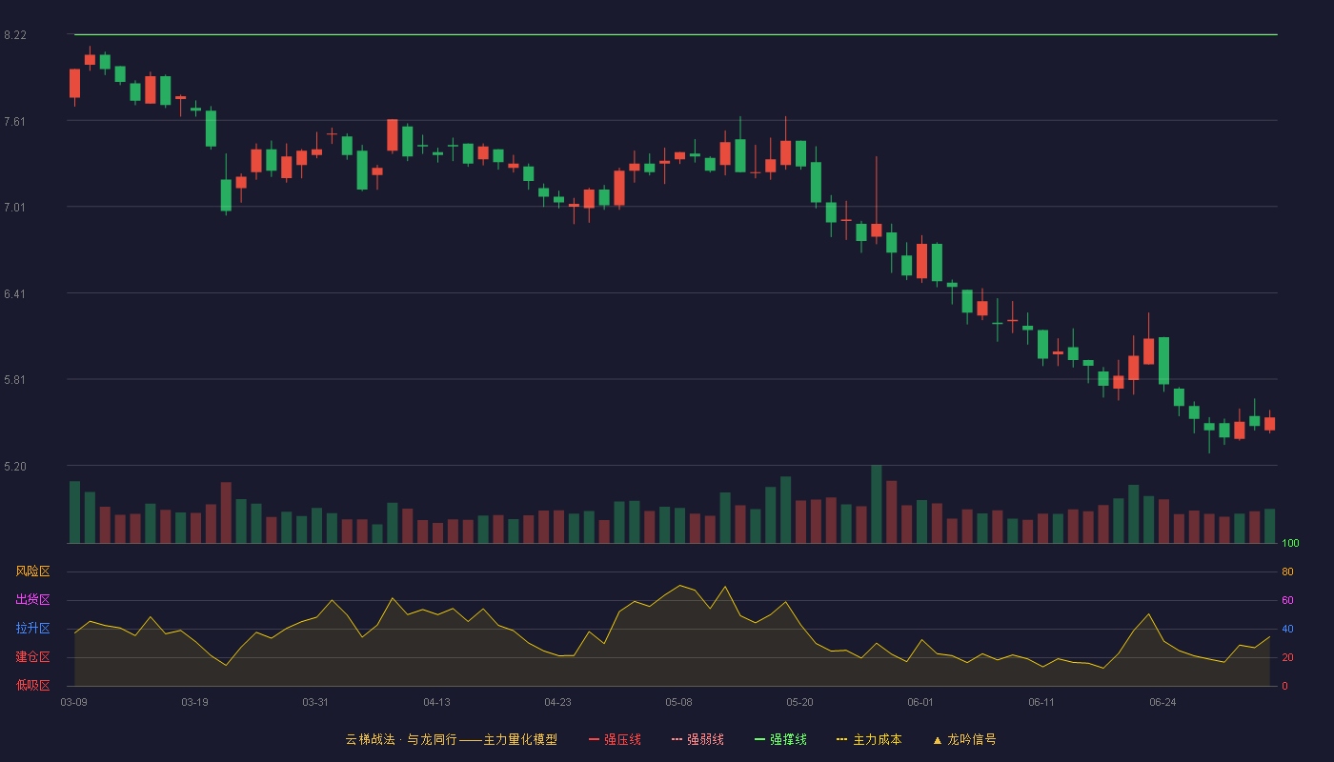This screenshot has width=1334, height=762.
Task: Click the 100 indicator axis value
Action: pyautogui.click(x=1290, y=544)
